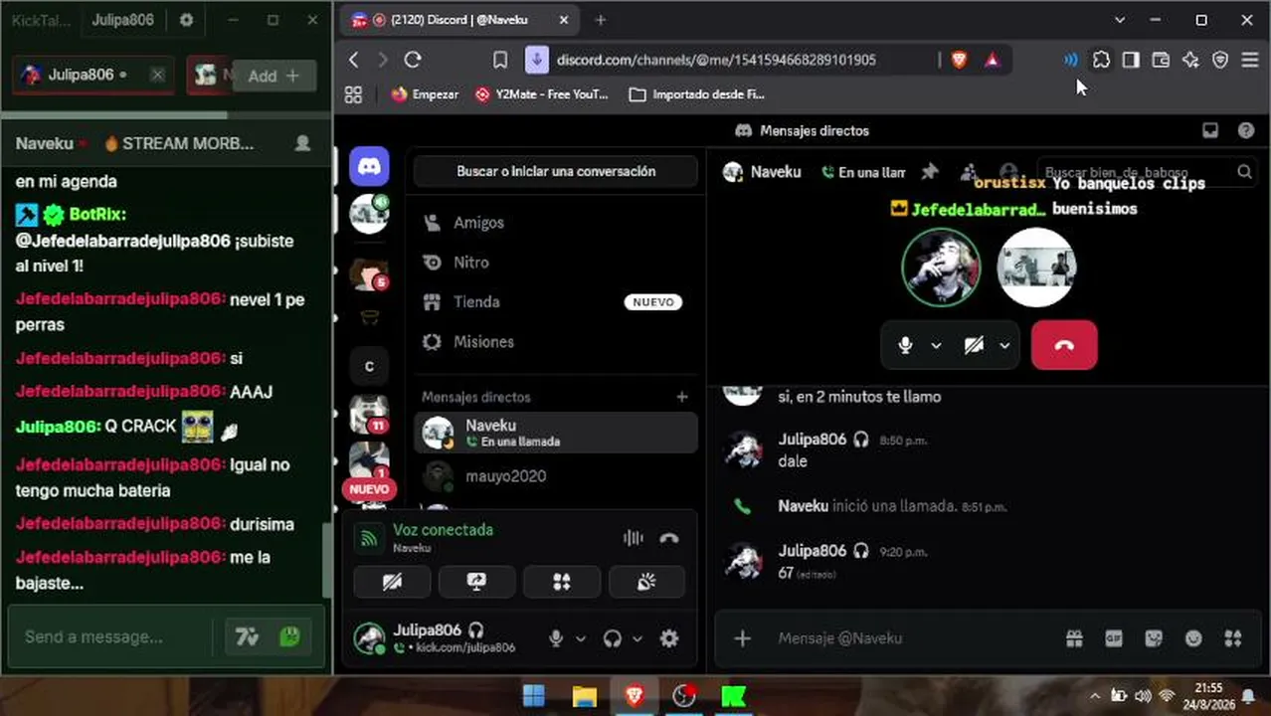Open the GIF picker

click(1114, 638)
